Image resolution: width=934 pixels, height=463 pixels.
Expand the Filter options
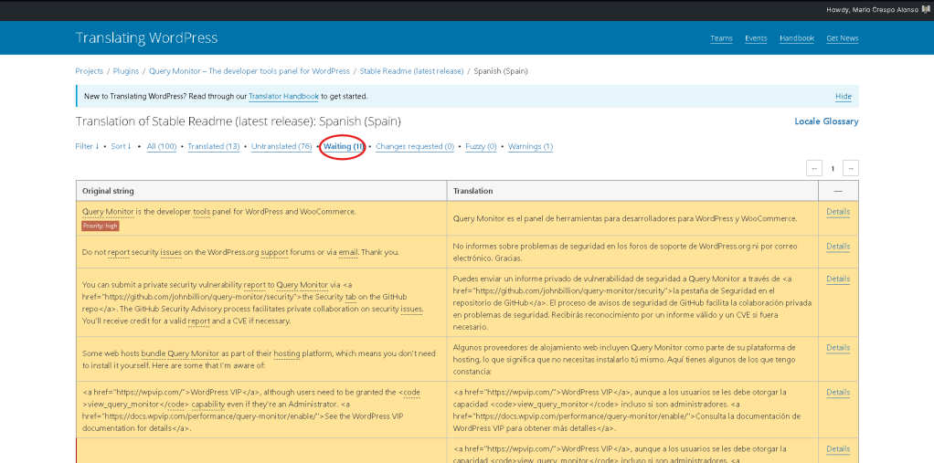(x=87, y=146)
